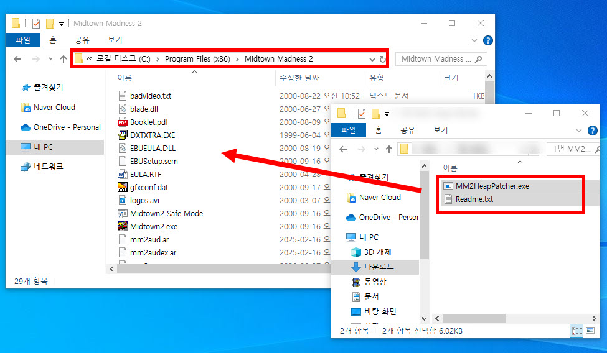Click the horizontal scrollbar in Midtown Madness 2 file list
Image resolution: width=607 pixels, height=353 pixels.
tap(224, 268)
